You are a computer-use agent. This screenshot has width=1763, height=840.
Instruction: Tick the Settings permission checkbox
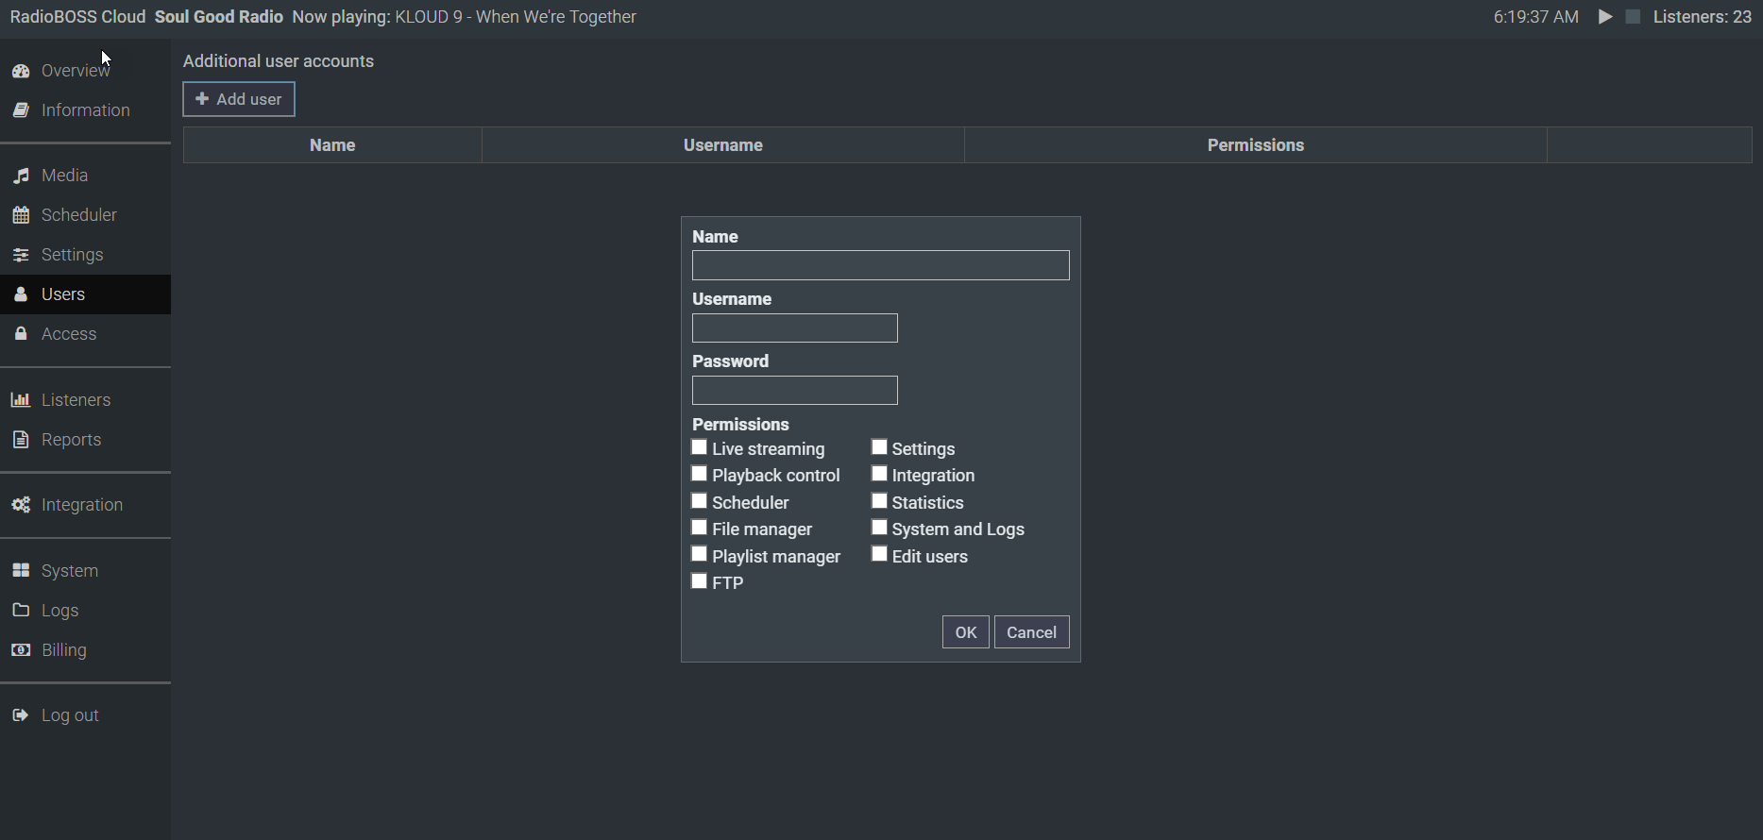coord(879,447)
